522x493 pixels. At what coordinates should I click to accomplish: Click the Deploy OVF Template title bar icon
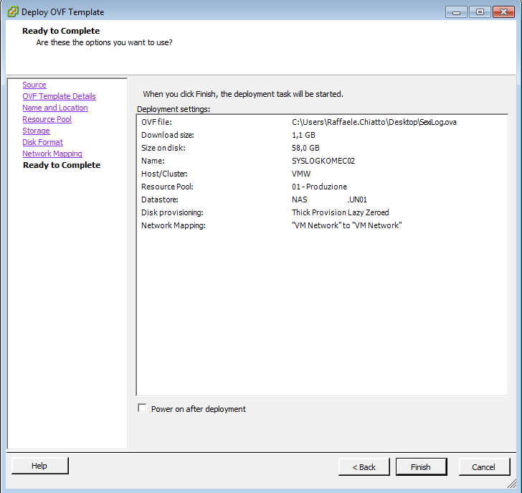point(13,12)
